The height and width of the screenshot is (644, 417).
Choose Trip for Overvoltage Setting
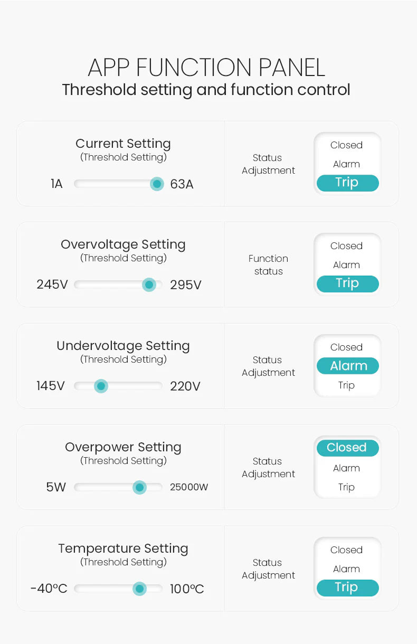pyautogui.click(x=347, y=283)
